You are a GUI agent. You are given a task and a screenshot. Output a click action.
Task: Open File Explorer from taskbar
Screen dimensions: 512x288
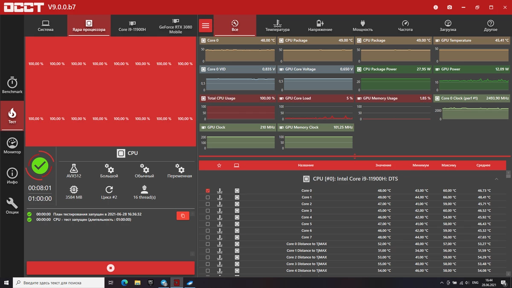click(x=137, y=282)
